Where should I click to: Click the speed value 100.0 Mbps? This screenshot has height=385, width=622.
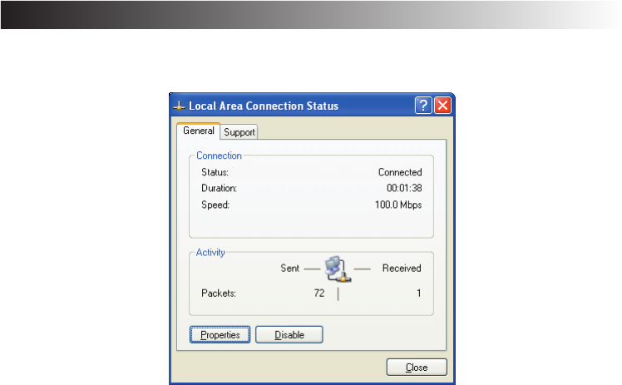coord(398,205)
